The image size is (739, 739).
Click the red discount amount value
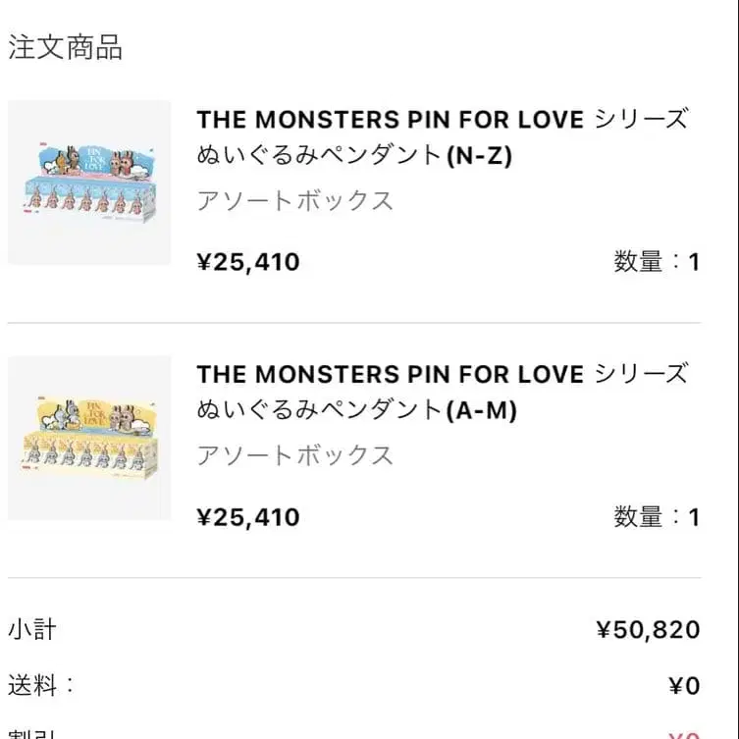[x=684, y=733]
